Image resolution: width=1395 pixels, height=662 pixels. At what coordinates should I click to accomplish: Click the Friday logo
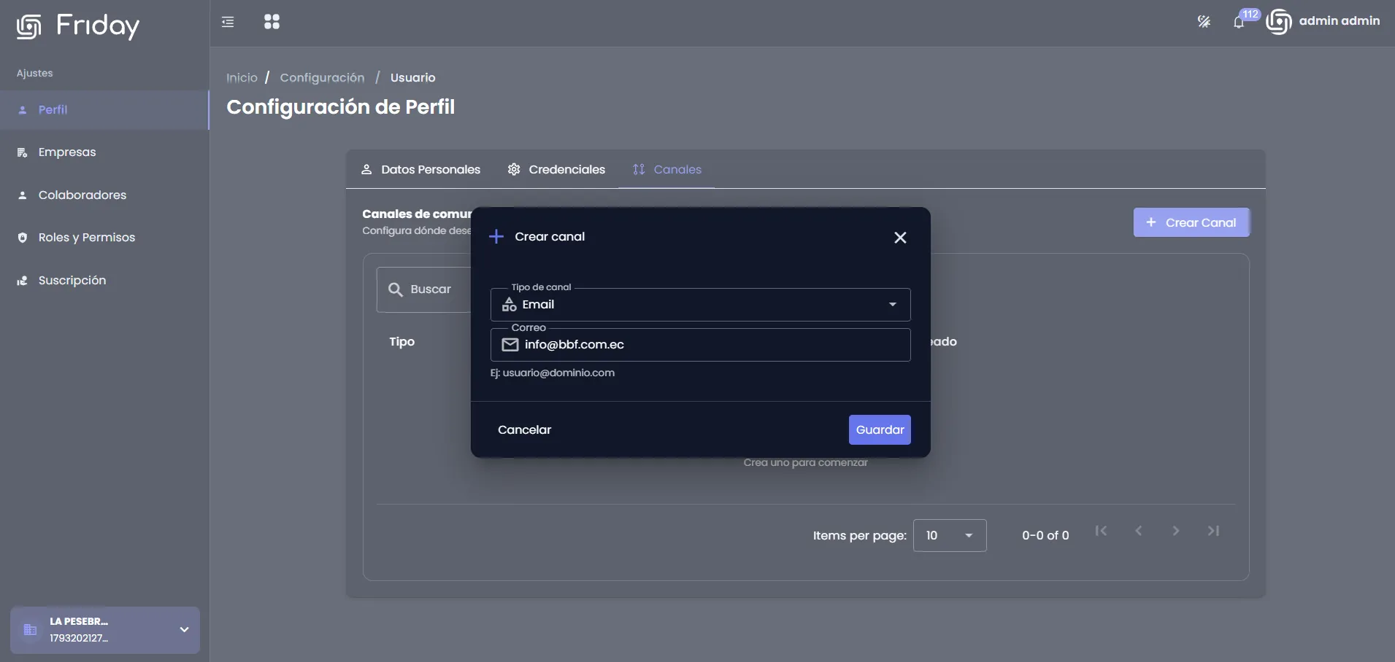[78, 26]
